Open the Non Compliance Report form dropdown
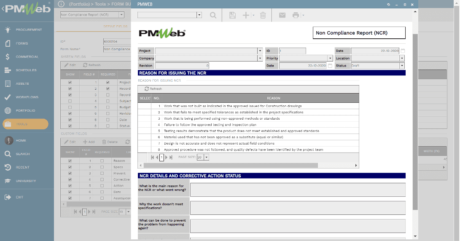The height and width of the screenshot is (241, 460). coord(121,15)
